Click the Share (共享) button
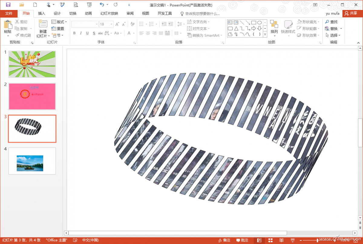 [351, 14]
